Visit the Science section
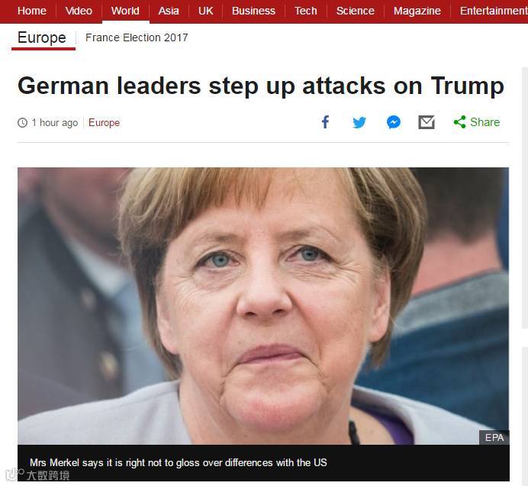Screen dimensions: 528x486 [x=356, y=11]
